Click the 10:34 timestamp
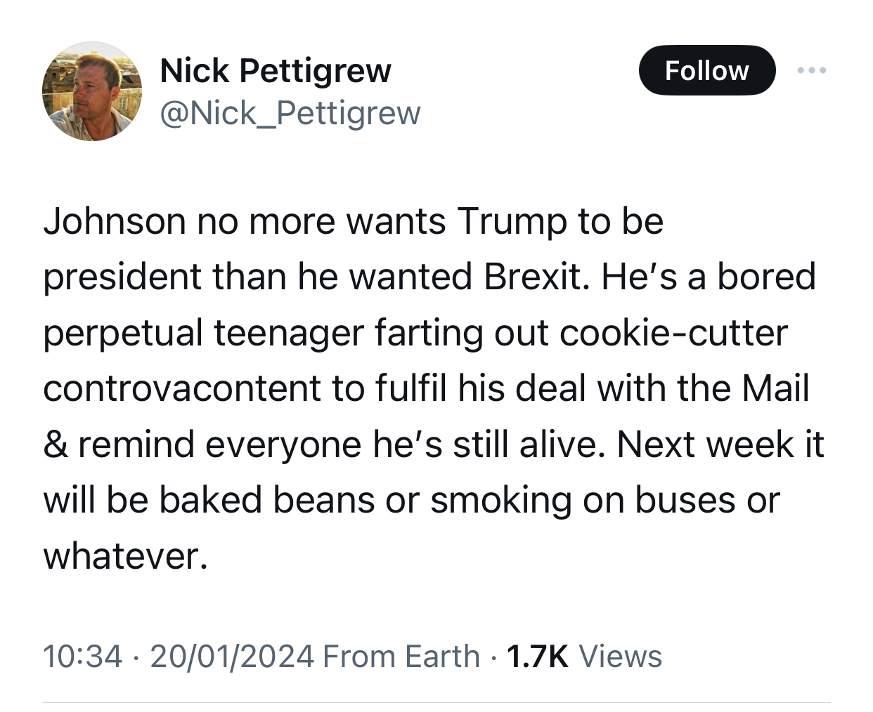Viewport: 873px width, 712px height. click(x=82, y=657)
